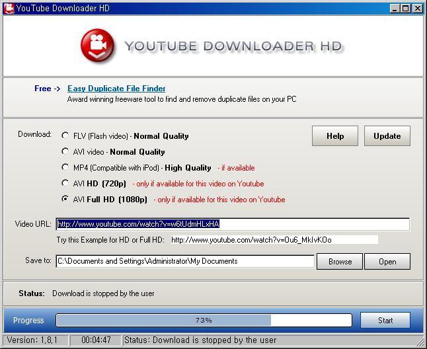This screenshot has width=427, height=349.
Task: Click the YouTube Downloader HD title bar icon
Action: click(x=9, y=8)
